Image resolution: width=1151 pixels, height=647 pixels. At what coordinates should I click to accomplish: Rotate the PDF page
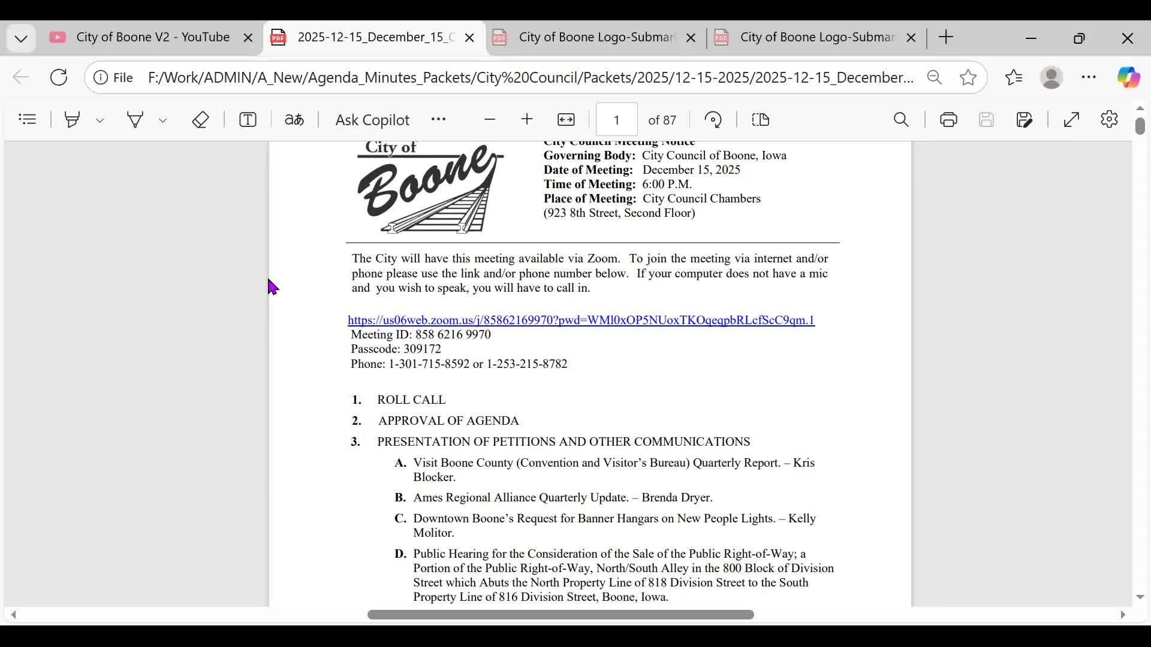(713, 119)
